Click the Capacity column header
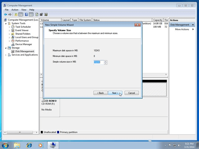 pyautogui.click(x=158, y=20)
